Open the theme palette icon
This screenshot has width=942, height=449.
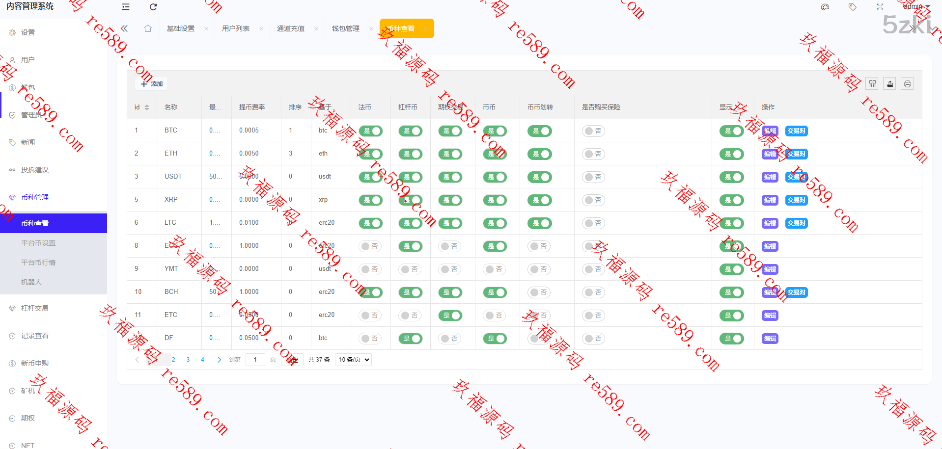[825, 7]
